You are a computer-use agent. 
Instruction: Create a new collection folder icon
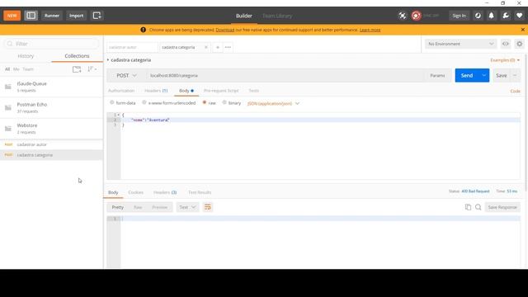click(x=77, y=69)
